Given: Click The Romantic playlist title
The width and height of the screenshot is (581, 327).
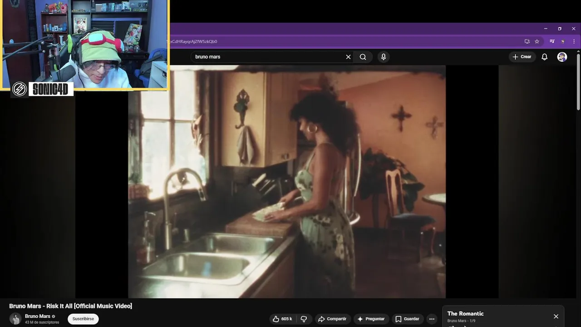Looking at the screenshot, I should point(465,313).
